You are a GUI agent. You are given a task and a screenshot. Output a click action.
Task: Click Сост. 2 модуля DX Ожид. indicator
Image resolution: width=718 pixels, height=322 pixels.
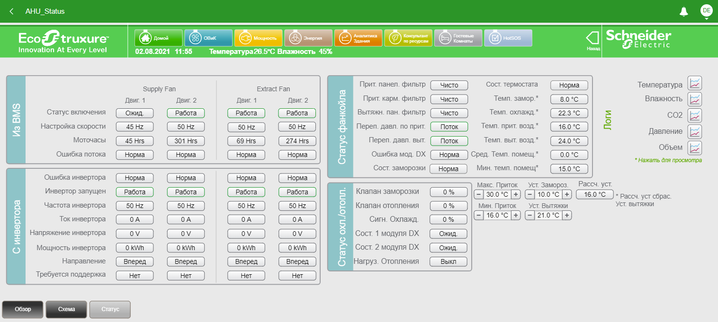(449, 247)
